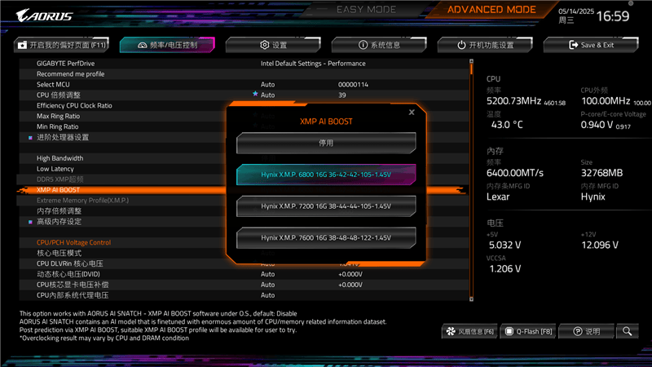Select CPU内部系统代理电压 row
Screen dimensions: 652x367
tap(244, 295)
